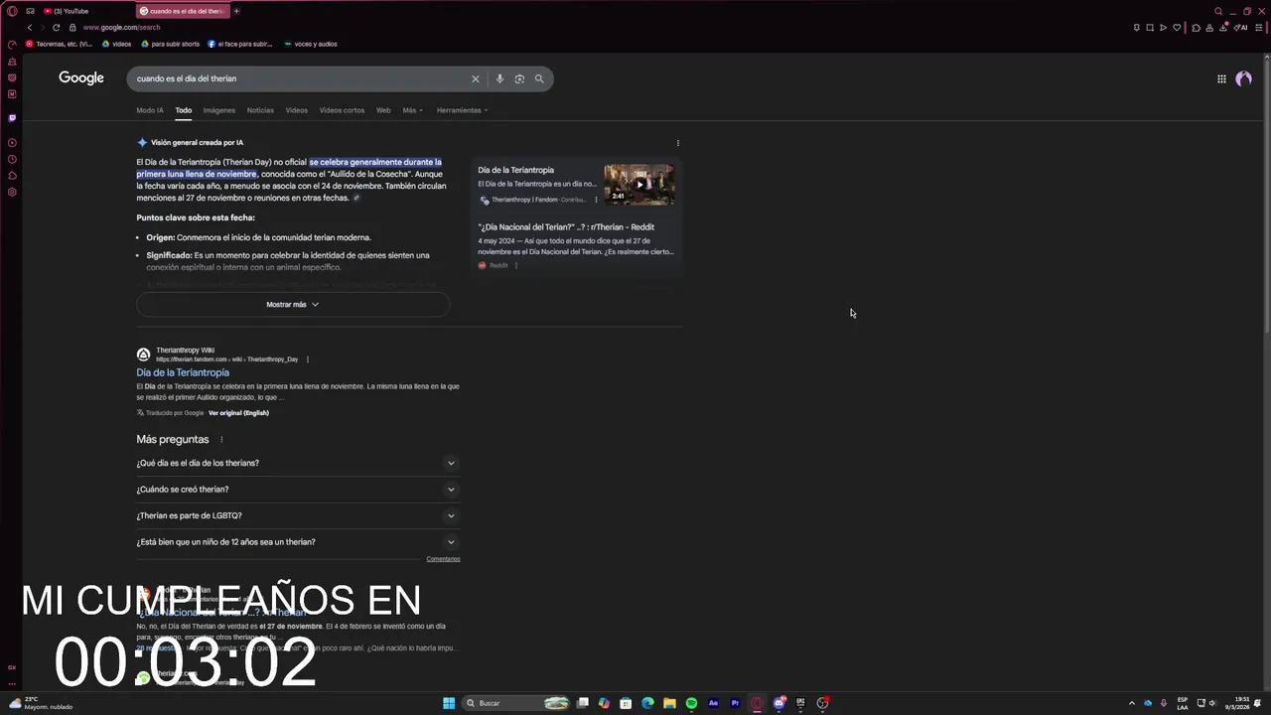Click "Ver original (English)" link

click(238, 413)
